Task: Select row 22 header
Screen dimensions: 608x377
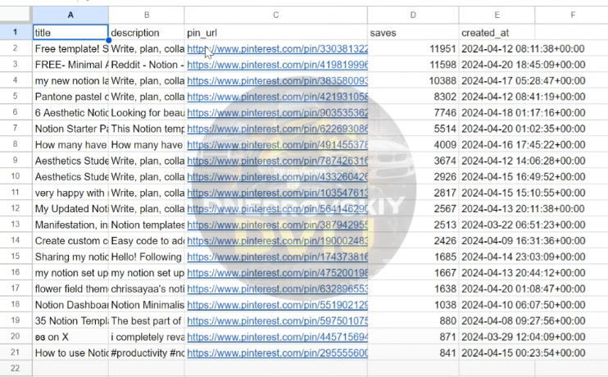Action: pos(16,368)
